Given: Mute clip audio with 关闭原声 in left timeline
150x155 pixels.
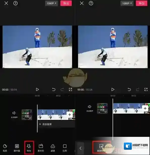Looking at the screenshot, I should click(x=14, y=115).
